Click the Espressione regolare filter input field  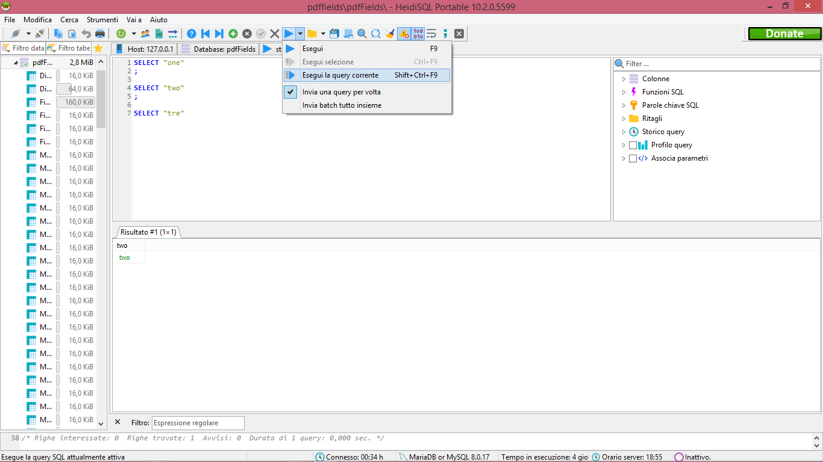(x=198, y=422)
